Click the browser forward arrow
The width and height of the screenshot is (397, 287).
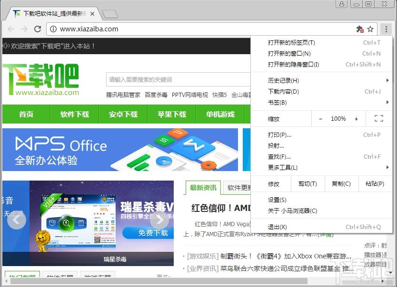tap(24, 29)
